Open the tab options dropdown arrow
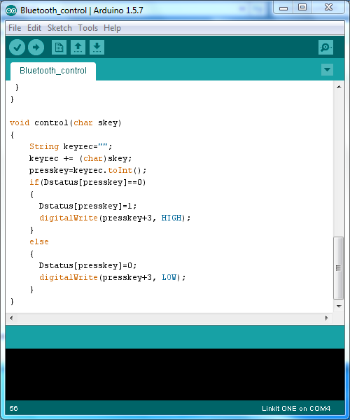 click(x=327, y=69)
